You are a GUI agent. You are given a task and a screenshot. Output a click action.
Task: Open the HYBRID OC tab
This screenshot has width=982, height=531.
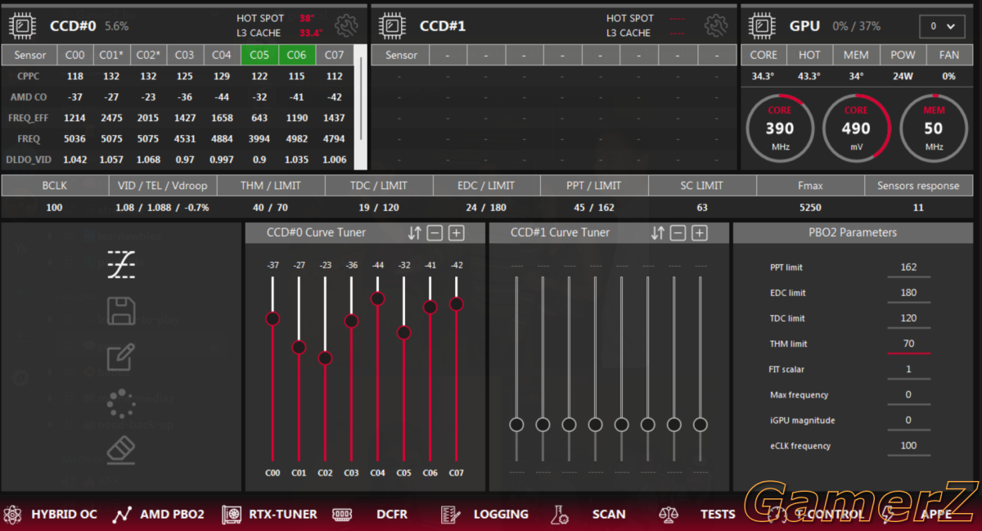pos(50,515)
